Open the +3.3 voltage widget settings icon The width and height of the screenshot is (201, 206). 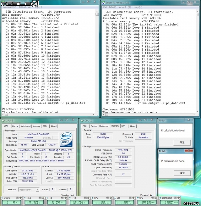pos(40,198)
